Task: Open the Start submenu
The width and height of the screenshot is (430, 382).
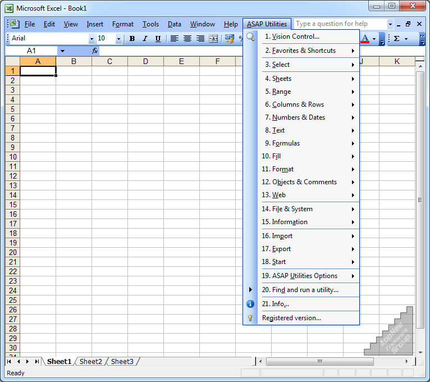Action: (x=309, y=262)
